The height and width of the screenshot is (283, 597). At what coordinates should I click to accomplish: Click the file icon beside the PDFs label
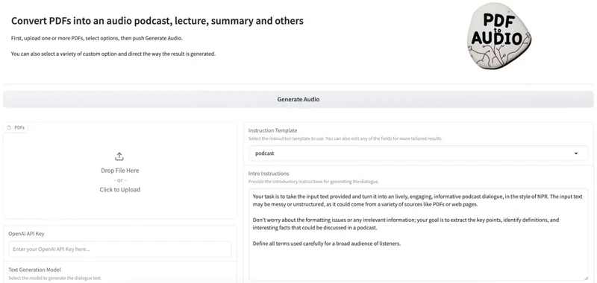(x=9, y=127)
